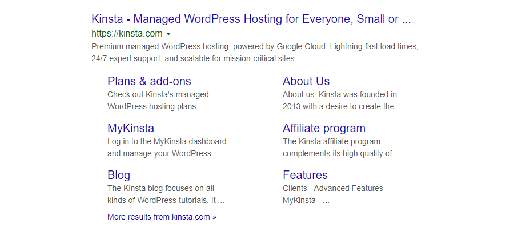Click the About Us founding description text
This screenshot has height=231, width=514.
342,101
